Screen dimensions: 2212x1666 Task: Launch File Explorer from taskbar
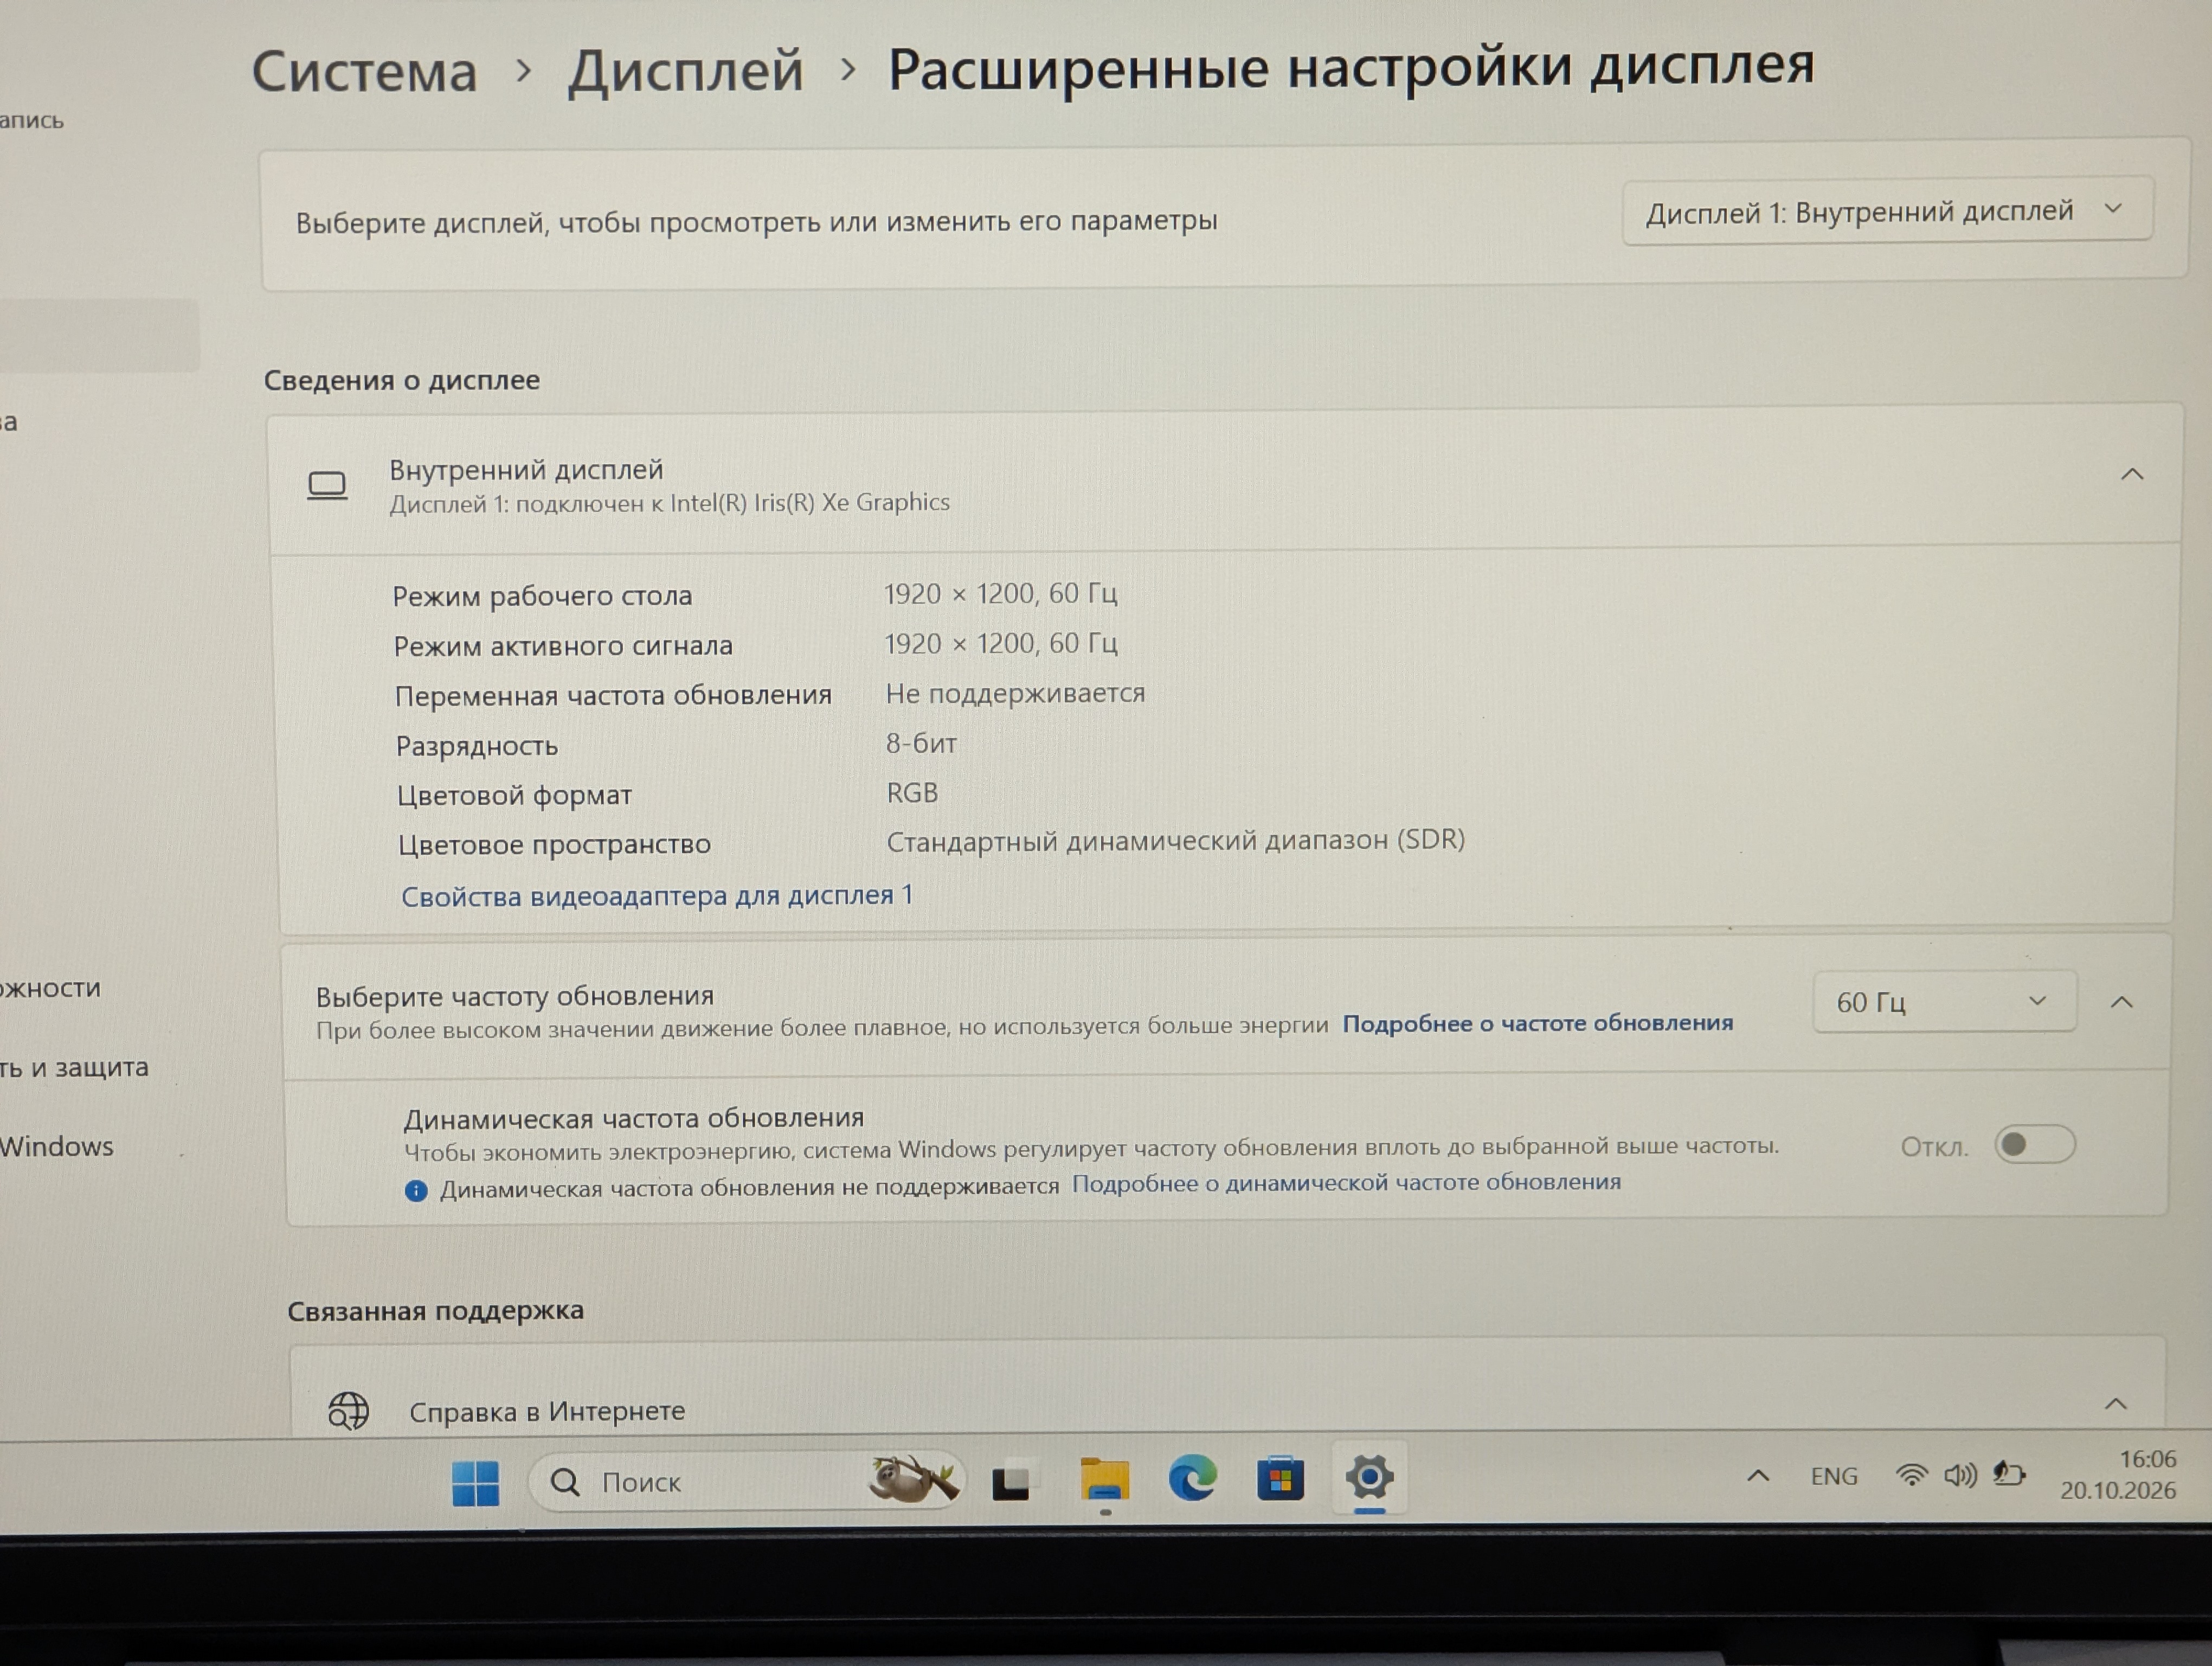coord(1104,1480)
